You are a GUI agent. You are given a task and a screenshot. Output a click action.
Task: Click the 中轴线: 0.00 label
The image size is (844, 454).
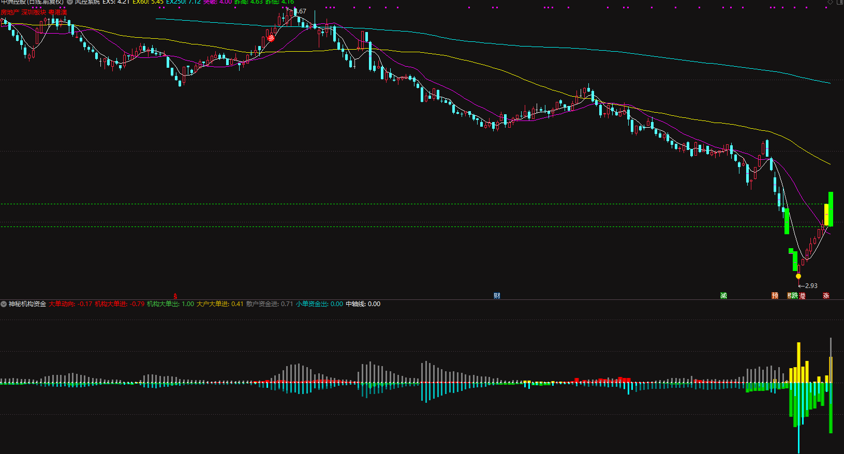363,304
